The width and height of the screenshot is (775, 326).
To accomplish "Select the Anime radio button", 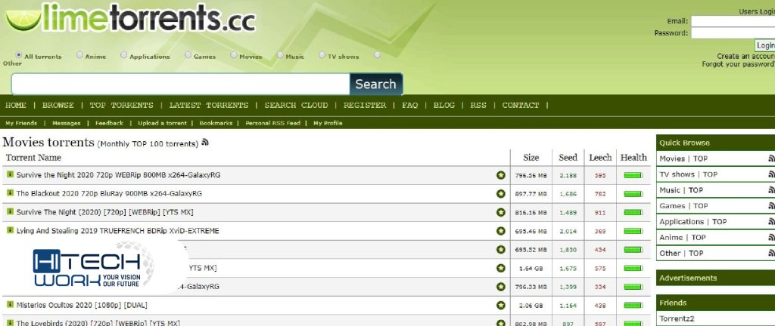I will (x=79, y=54).
